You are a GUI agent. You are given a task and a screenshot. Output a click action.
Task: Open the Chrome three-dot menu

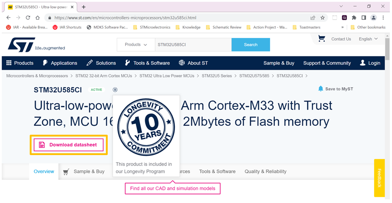coord(383,18)
